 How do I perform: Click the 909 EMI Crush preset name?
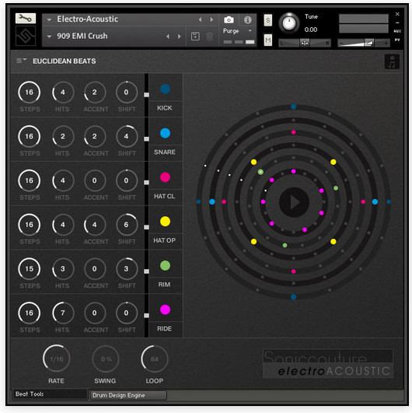pos(82,36)
